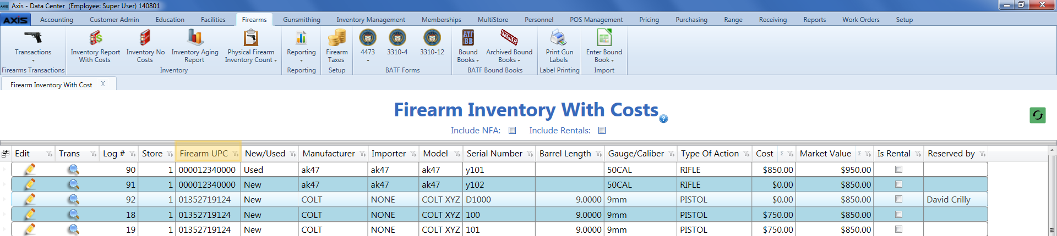Enable the Include NFA checkbox

tap(512, 131)
